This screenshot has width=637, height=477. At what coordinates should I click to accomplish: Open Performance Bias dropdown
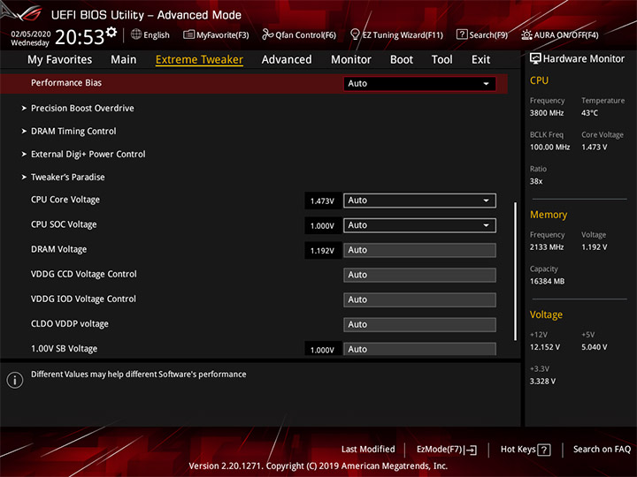[x=419, y=84]
